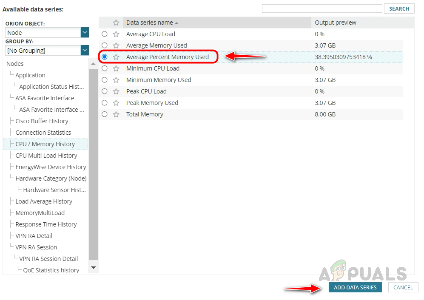Click ADD DATA SERIES button
424x300 pixels.
tap(355, 287)
